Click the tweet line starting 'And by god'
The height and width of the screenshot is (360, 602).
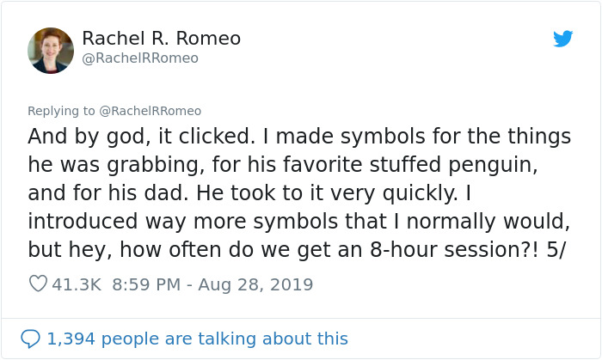[299, 137]
